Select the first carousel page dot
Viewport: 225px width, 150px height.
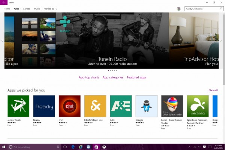pos(108,70)
